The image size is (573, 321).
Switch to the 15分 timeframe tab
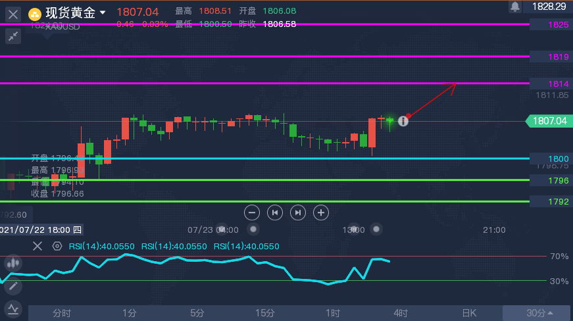click(264, 313)
